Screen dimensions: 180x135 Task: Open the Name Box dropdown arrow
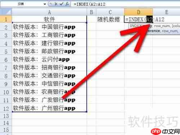coord(45,4)
